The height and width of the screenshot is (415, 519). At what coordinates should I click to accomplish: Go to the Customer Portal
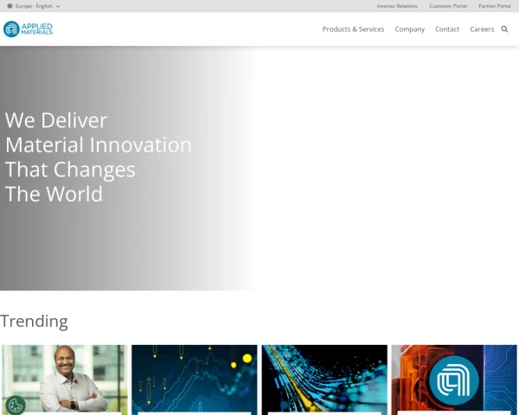(x=448, y=6)
